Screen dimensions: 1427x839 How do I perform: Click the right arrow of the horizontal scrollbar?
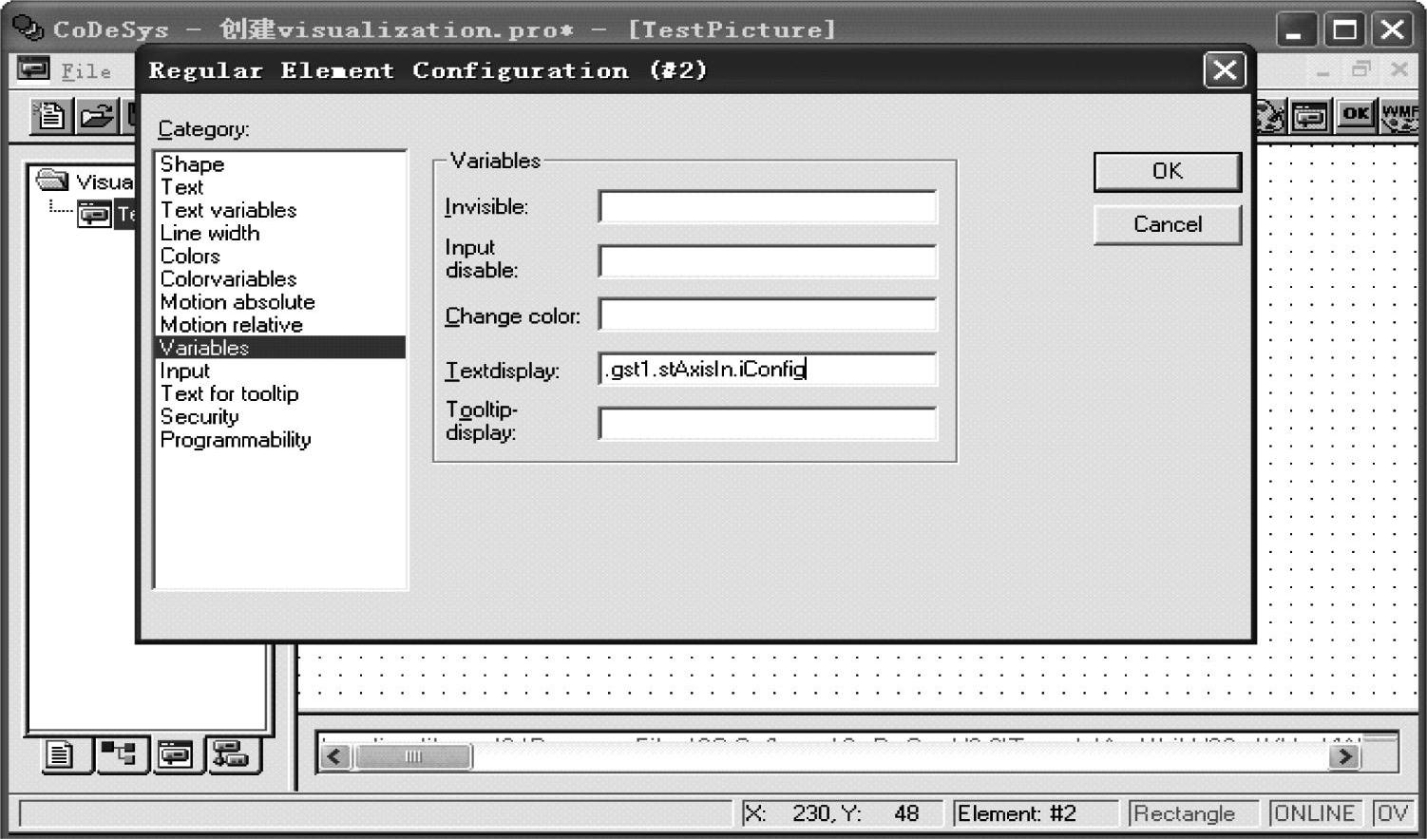click(x=1344, y=756)
